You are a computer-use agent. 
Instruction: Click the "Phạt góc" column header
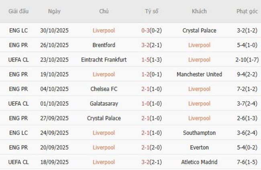[247, 11]
